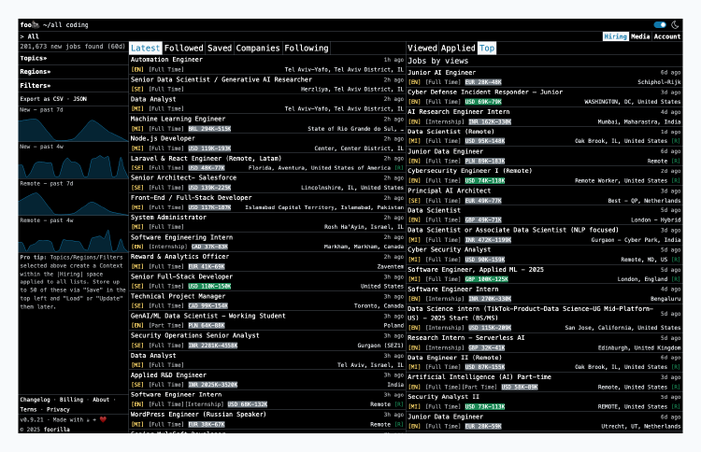Image resolution: width=701 pixels, height=452 pixels.
Task: Open Software Engineering Intern listing
Action: [x=181, y=237]
